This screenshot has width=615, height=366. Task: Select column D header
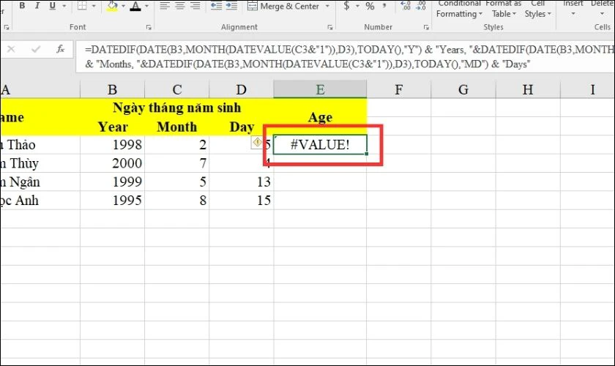tap(241, 89)
